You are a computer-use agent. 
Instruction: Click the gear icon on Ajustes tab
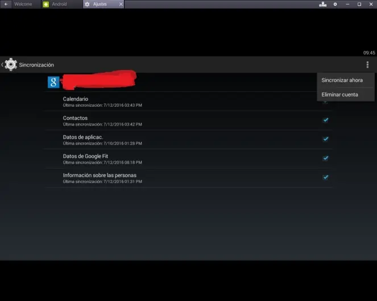[x=87, y=4]
